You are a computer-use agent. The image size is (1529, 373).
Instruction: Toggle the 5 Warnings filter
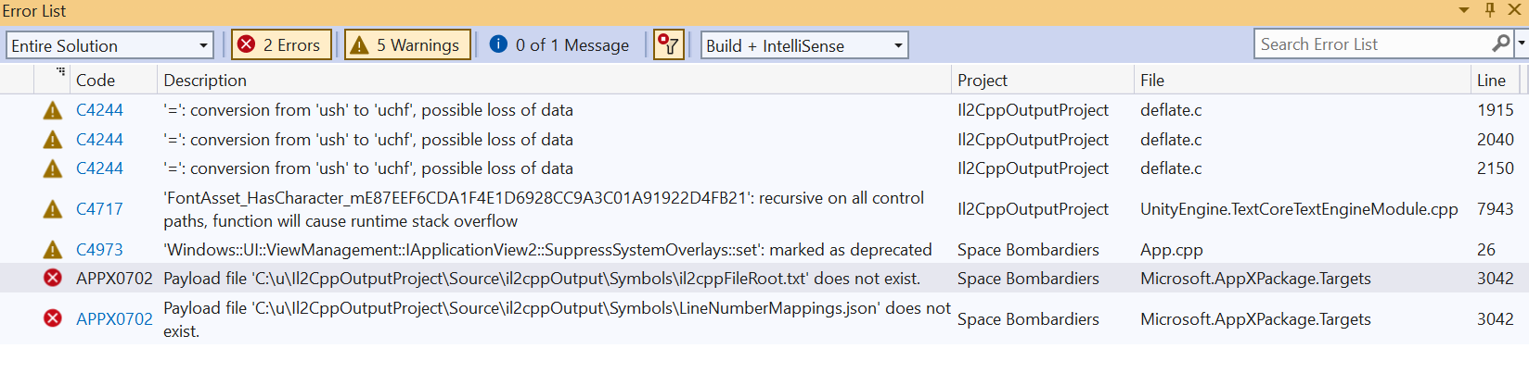click(x=407, y=44)
